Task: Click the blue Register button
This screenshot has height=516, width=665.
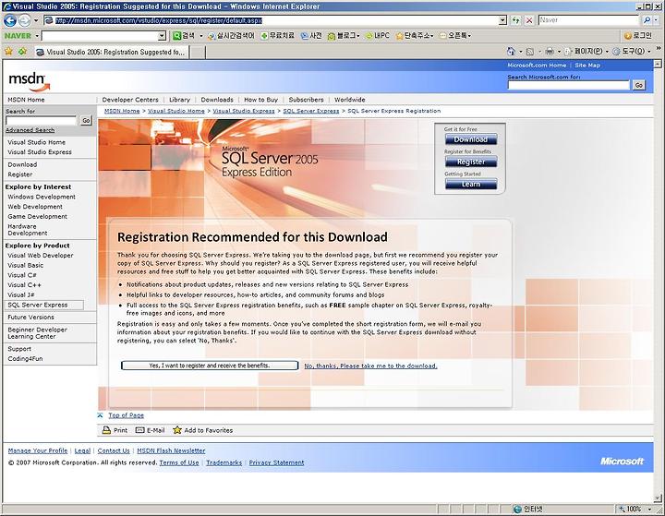Action: [x=471, y=162]
